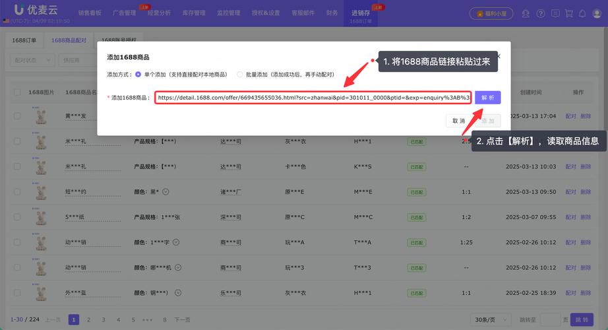Click 配对 in the 2025-02-25 18:39 row

coord(571,293)
